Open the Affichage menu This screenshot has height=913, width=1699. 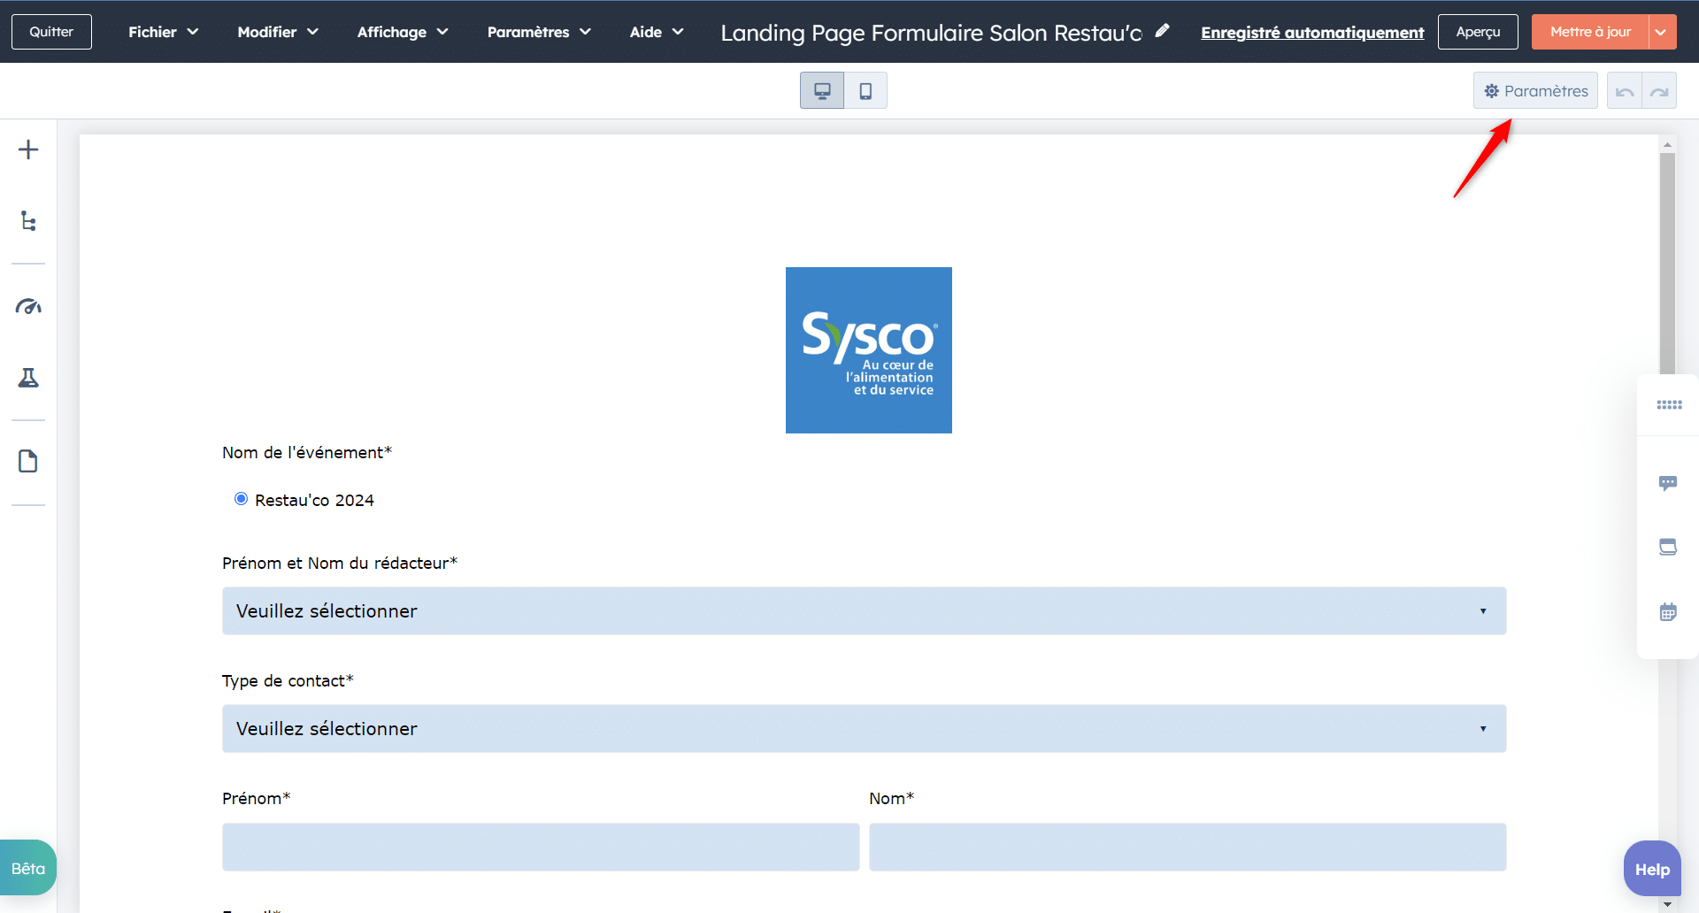click(403, 32)
